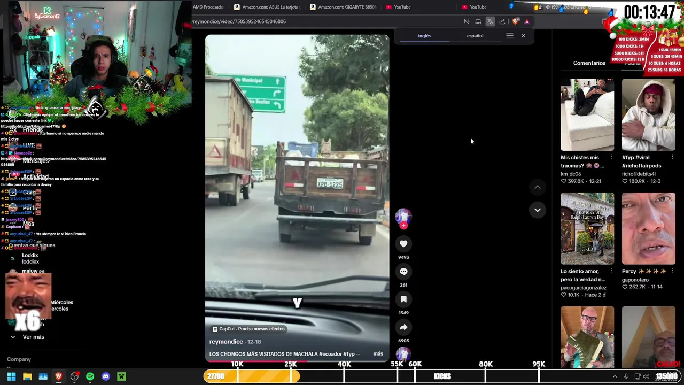Click the #fyp hashtag in the video caption
The height and width of the screenshot is (385, 684).
point(349,354)
